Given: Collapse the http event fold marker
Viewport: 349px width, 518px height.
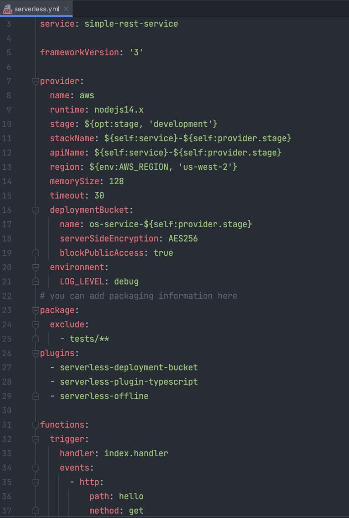Looking at the screenshot, I should click(36, 482).
